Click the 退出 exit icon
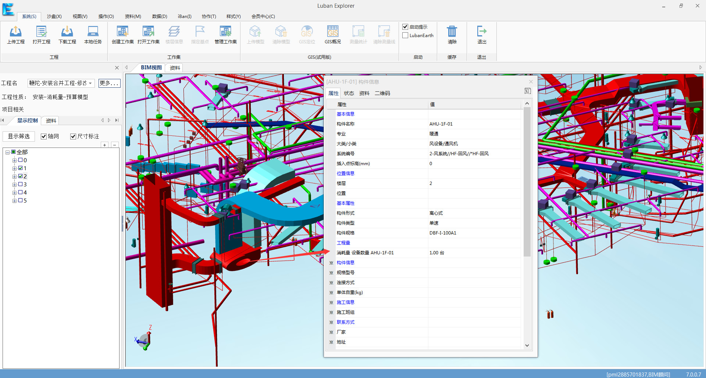 [x=482, y=32]
